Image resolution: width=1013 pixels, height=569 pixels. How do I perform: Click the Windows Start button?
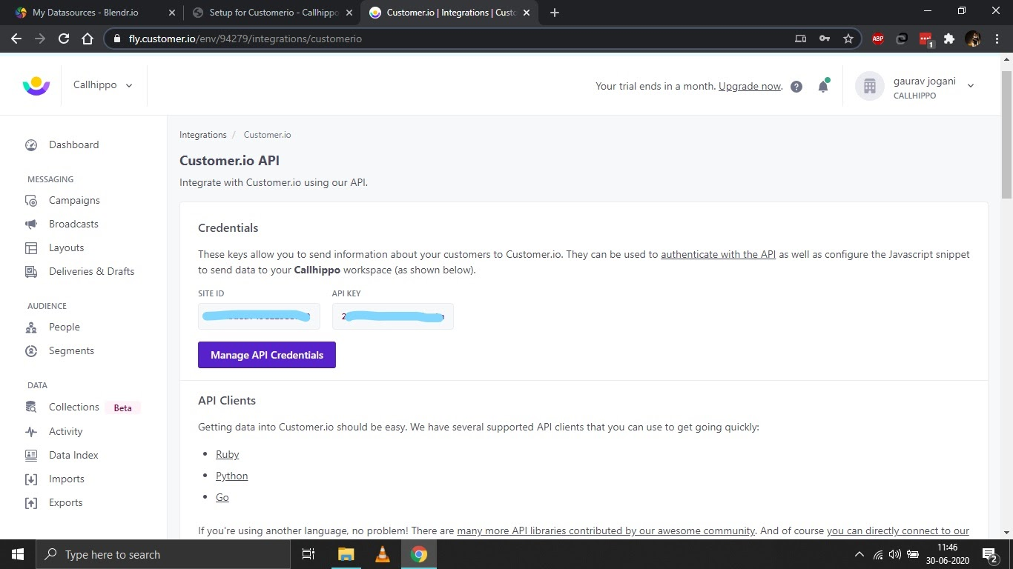[17, 554]
